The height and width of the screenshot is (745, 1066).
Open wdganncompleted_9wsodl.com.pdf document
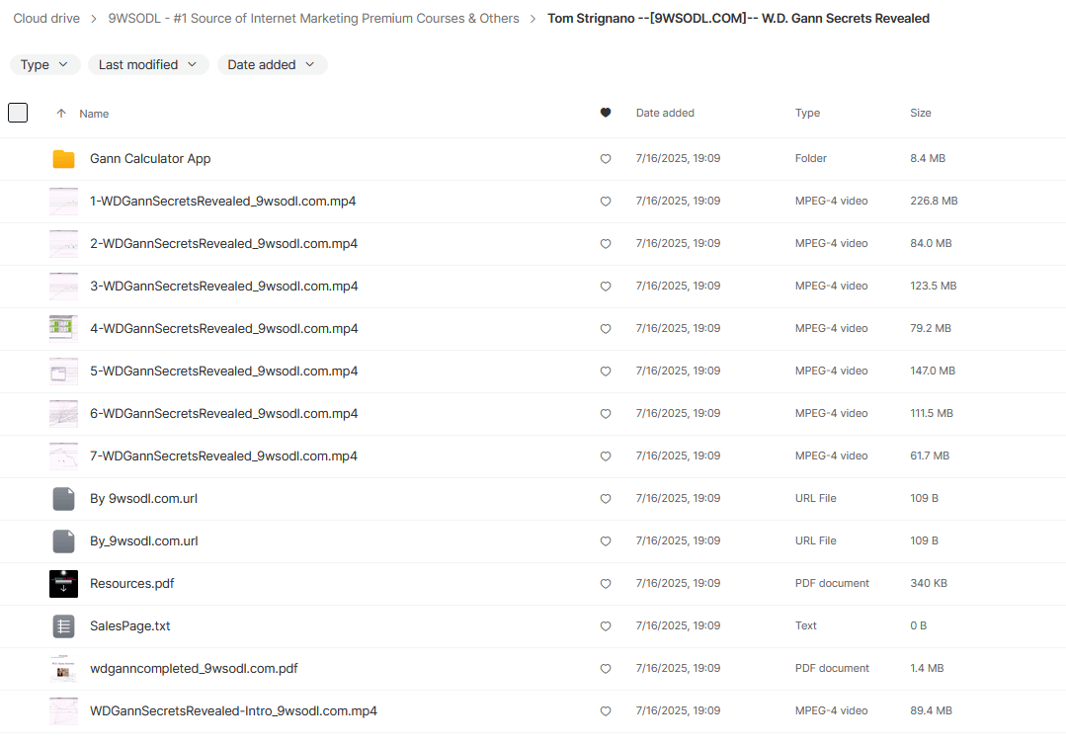194,669
